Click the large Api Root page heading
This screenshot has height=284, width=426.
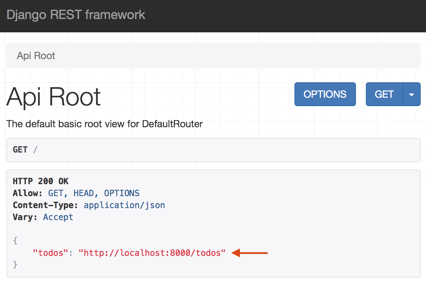tap(54, 96)
